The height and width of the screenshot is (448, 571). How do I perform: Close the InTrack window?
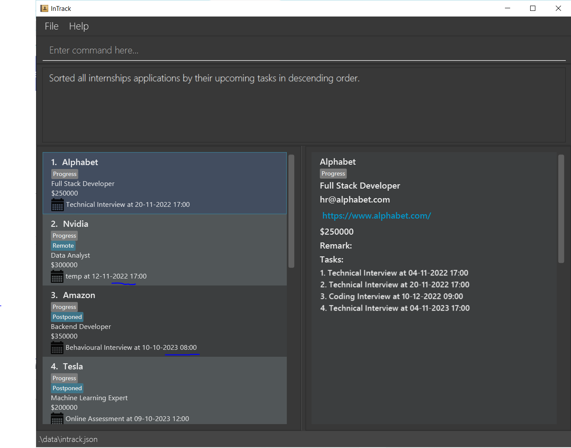(558, 8)
